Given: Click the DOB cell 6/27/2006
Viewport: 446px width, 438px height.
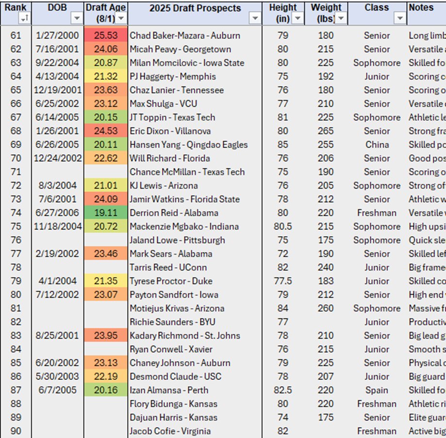Looking at the screenshot, I should pyautogui.click(x=57, y=213).
